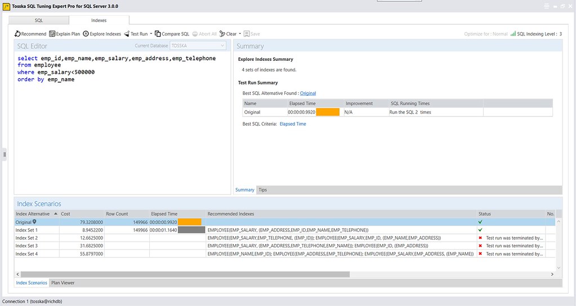Click the Elapsed Time criteria link
Viewport: 576px width, 306px height.
pyautogui.click(x=293, y=124)
